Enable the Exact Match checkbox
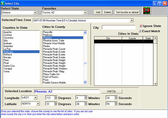Screen dimensions: 168x118 click(140, 31)
